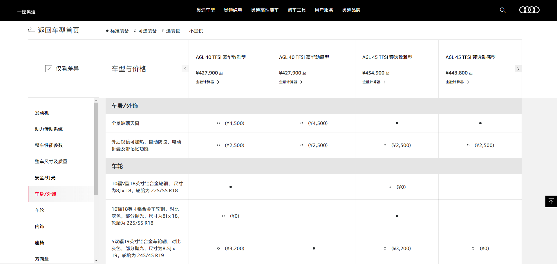The height and width of the screenshot is (264, 557).
Task: Select optional panoramic sunroof for 豪华致雅型
Action: (x=218, y=123)
